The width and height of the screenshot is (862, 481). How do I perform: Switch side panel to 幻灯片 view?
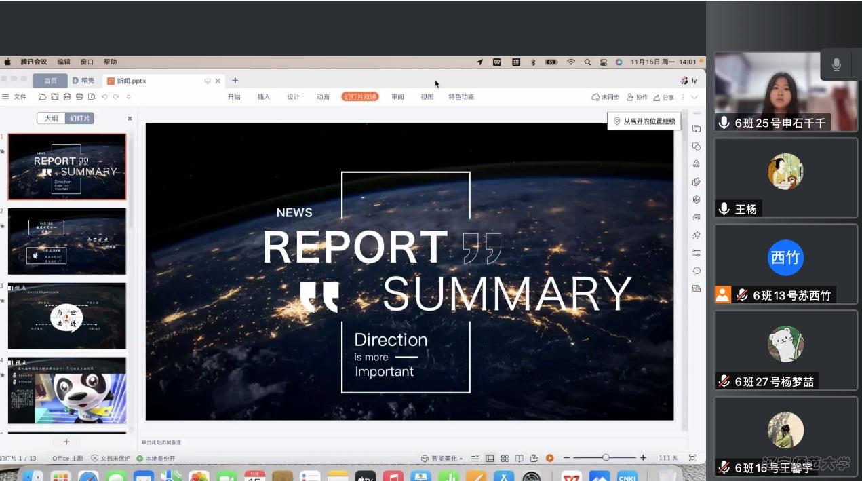[80, 118]
